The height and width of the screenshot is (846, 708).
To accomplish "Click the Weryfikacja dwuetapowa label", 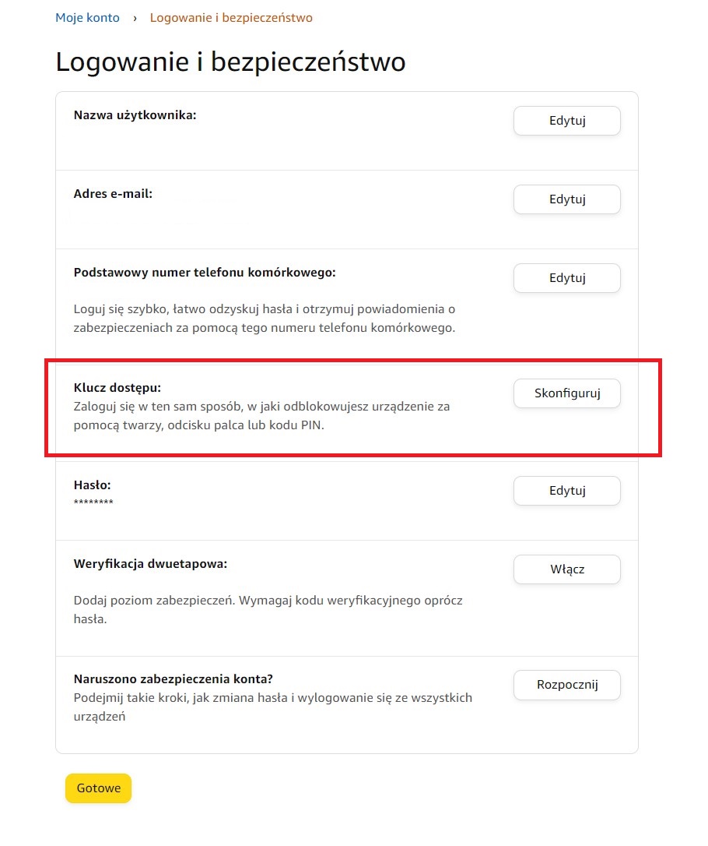I will pos(150,564).
